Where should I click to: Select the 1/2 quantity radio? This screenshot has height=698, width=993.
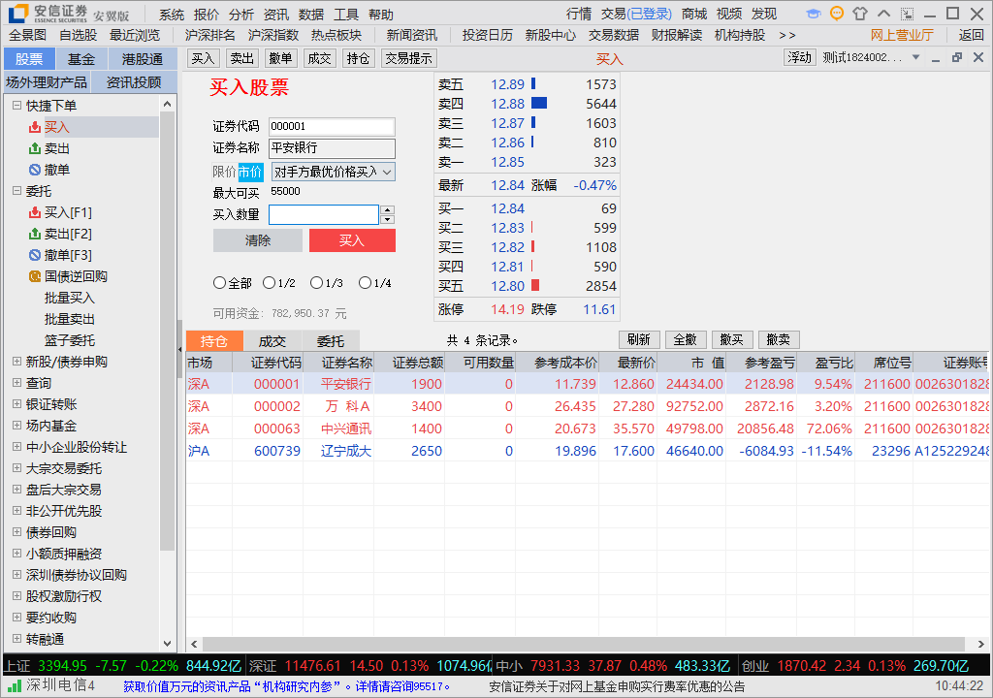click(x=269, y=283)
